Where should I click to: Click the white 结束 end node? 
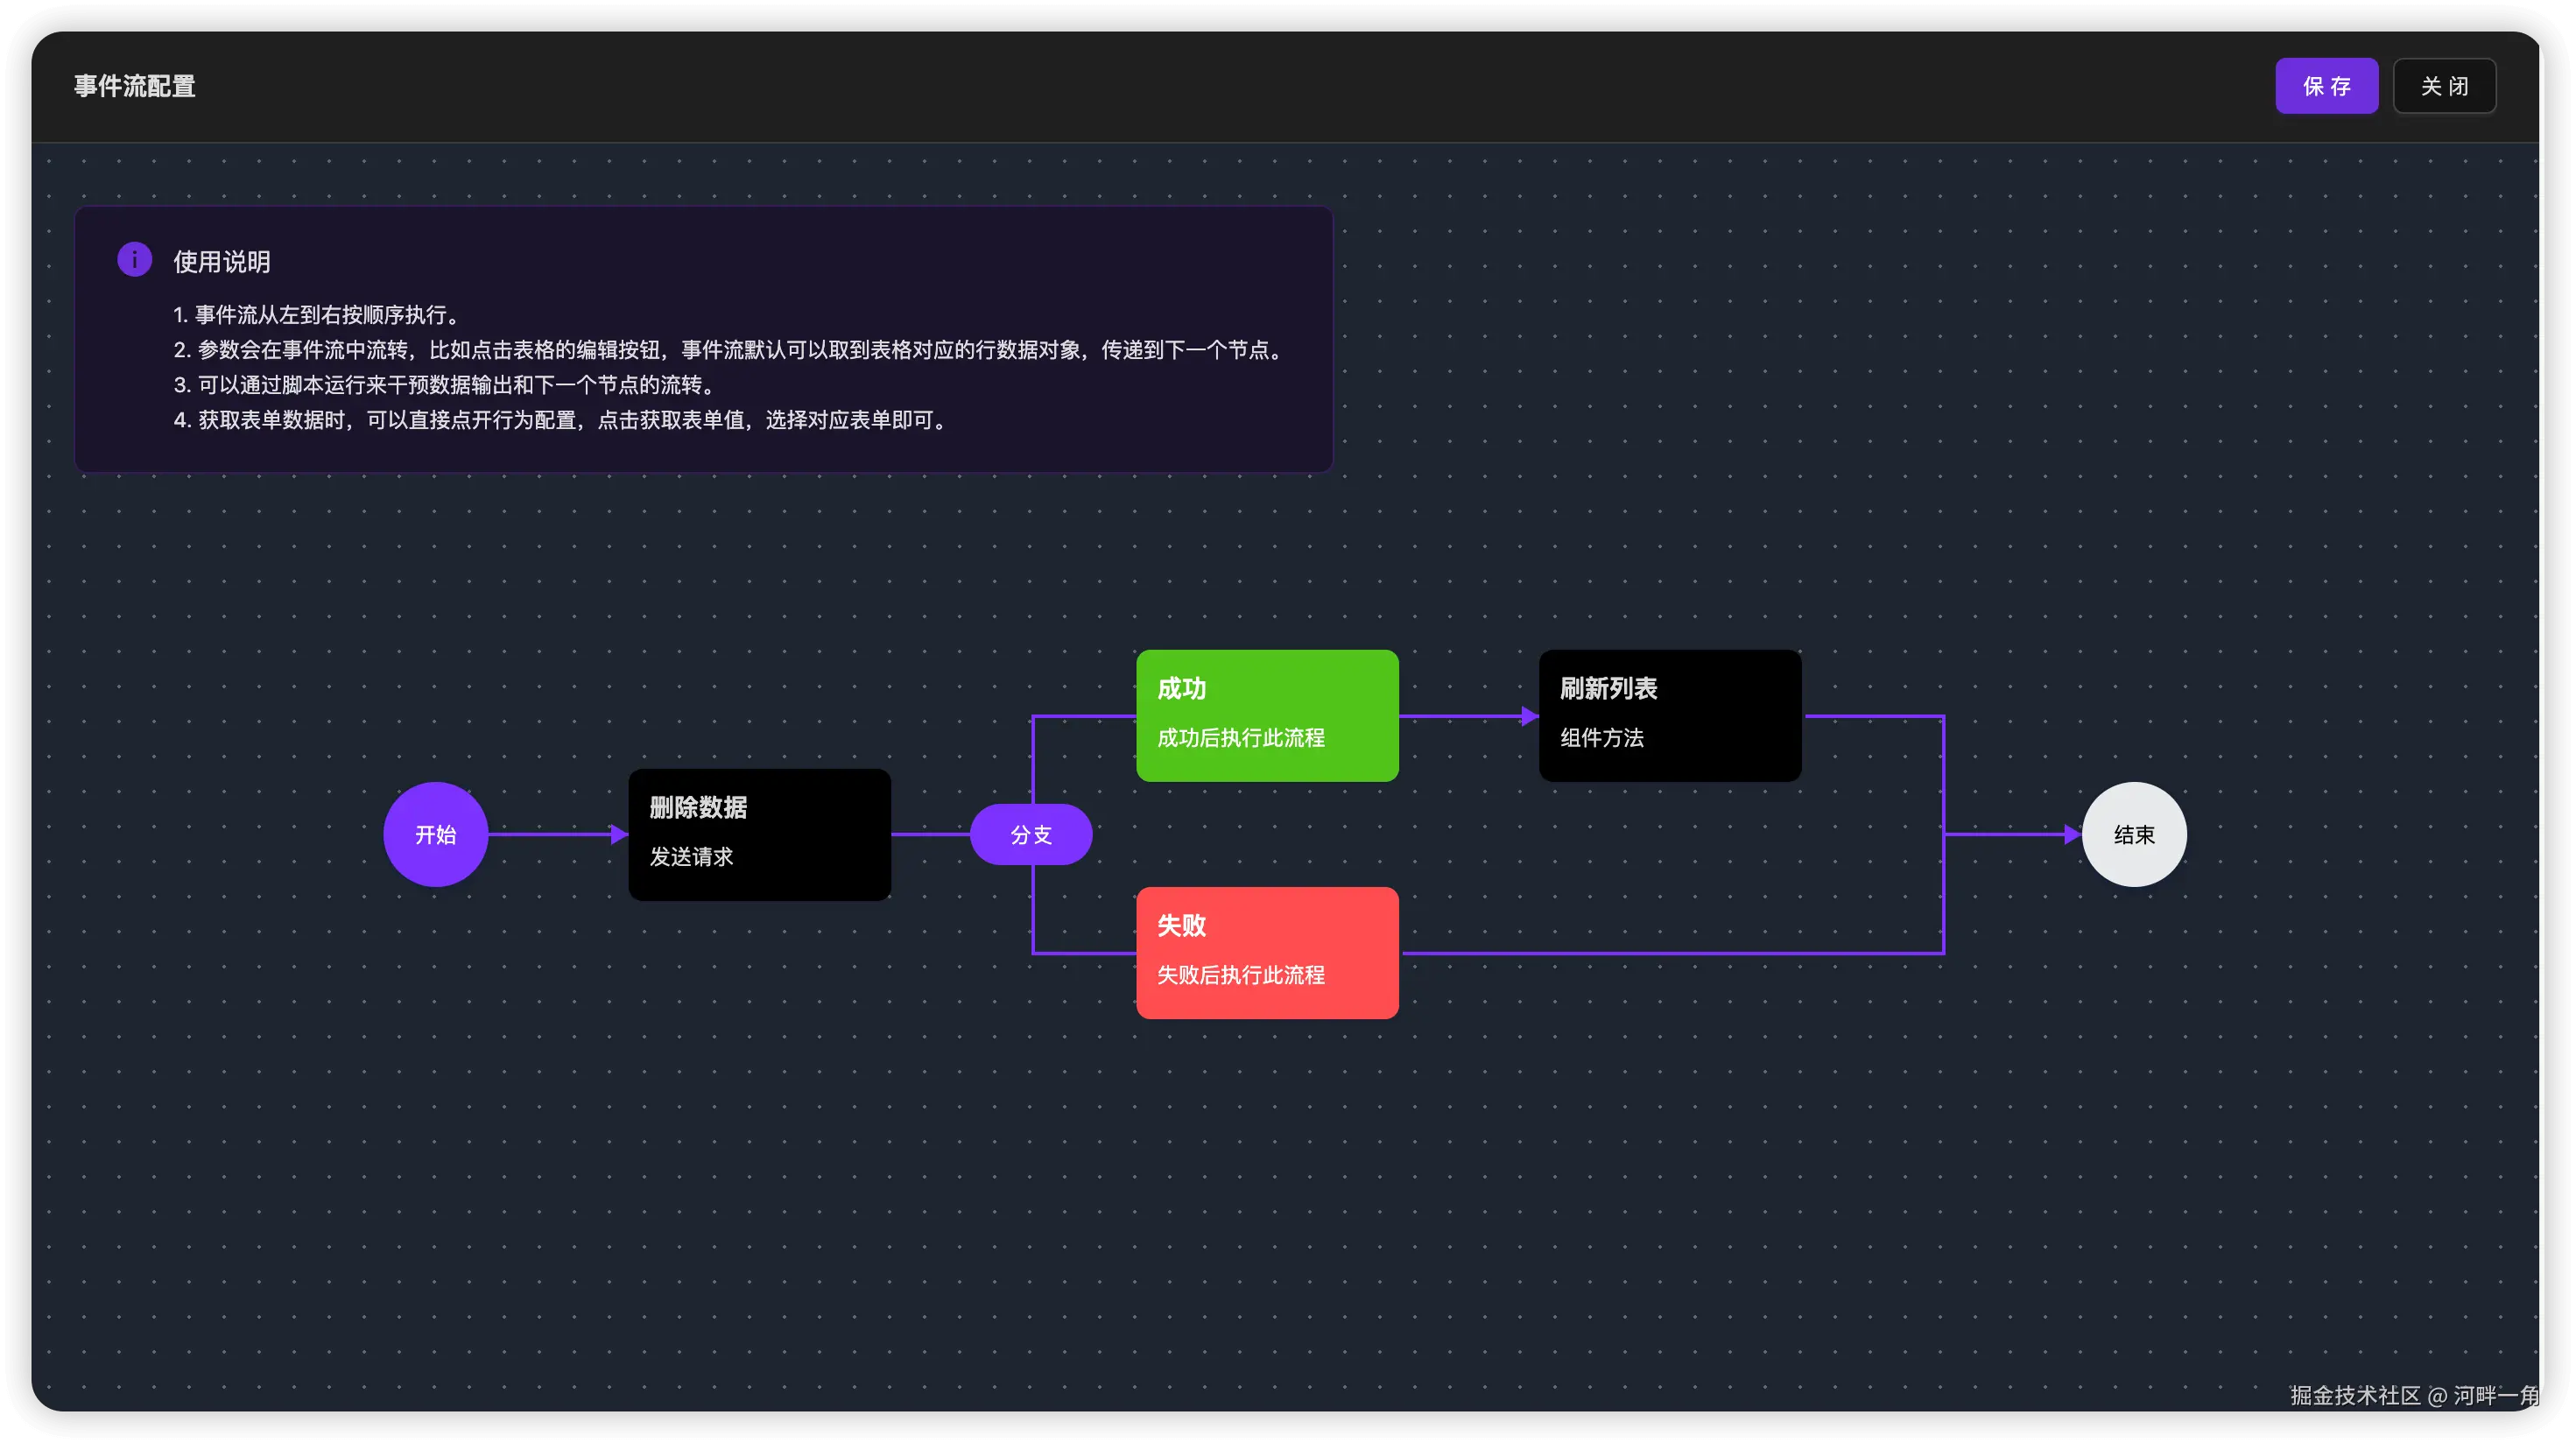point(2133,834)
